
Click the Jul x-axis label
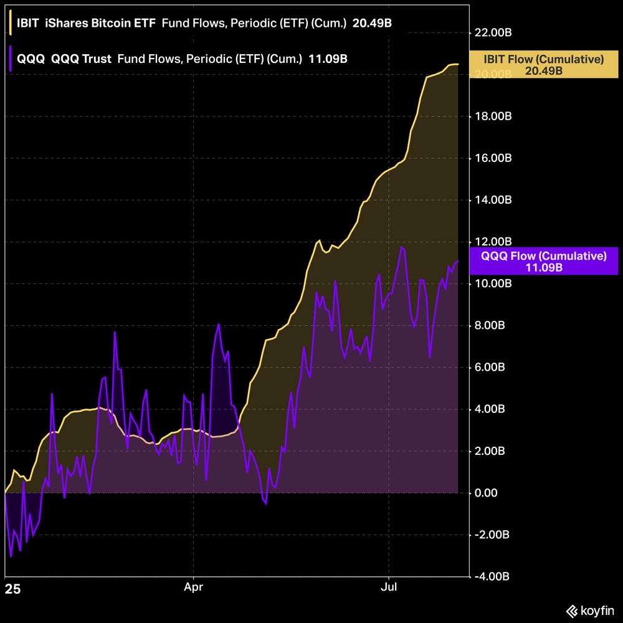389,587
